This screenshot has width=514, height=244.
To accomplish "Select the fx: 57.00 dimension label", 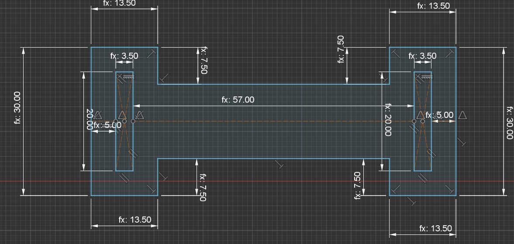I will coord(238,100).
